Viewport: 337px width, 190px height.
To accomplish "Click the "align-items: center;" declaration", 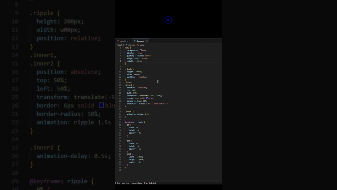I will click(137, 58).
